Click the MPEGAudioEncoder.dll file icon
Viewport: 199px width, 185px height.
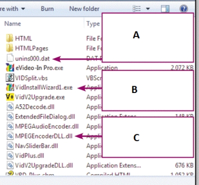tap(10, 126)
